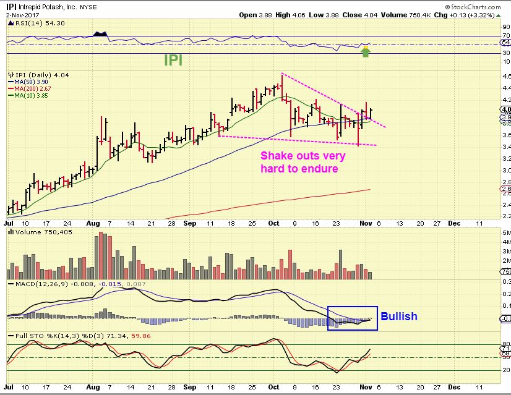
Task: Click the MA(200) 2.67 legend text
Action: pyautogui.click(x=33, y=89)
